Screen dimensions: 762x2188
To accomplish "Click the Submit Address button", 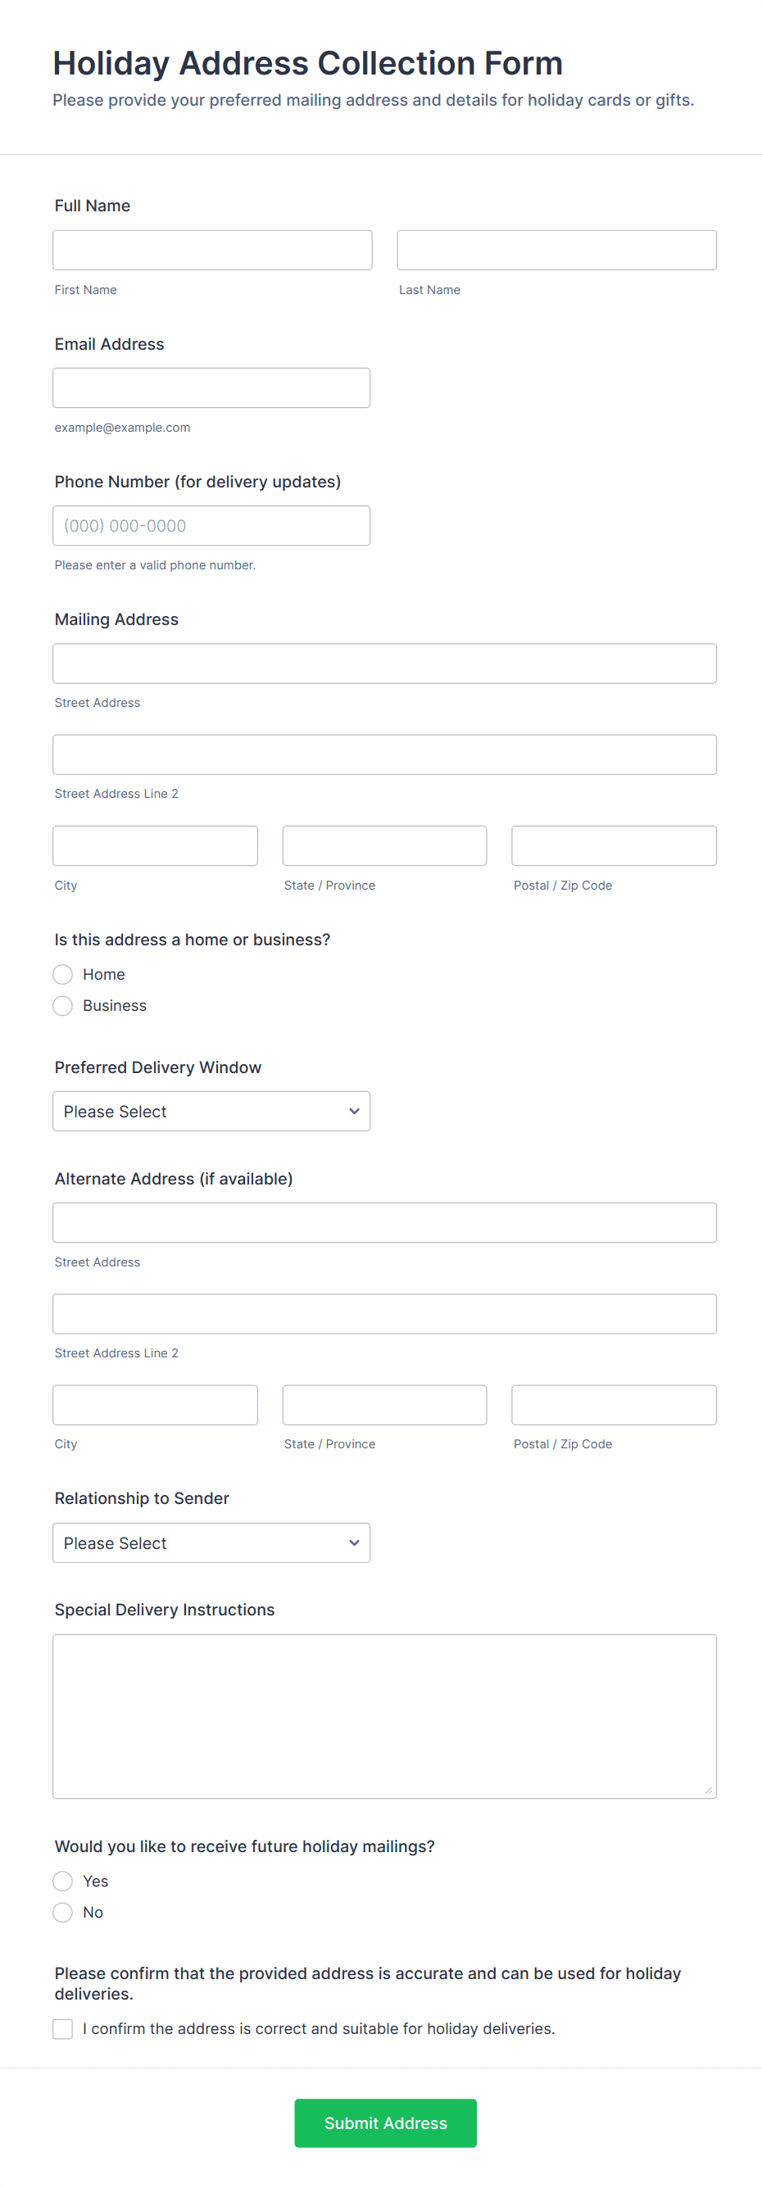I will [x=385, y=2122].
